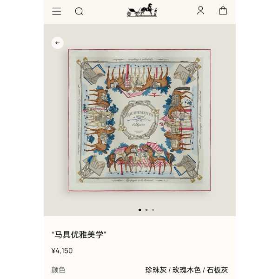The width and height of the screenshot is (279, 279).
Task: Click the ¥4,150 price text
Action: point(62,251)
